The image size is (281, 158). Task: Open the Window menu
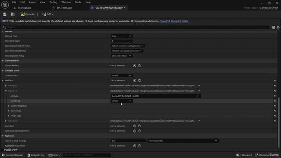click(66, 2)
